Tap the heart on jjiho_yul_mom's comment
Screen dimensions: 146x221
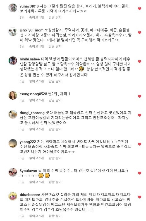pos(140,33)
